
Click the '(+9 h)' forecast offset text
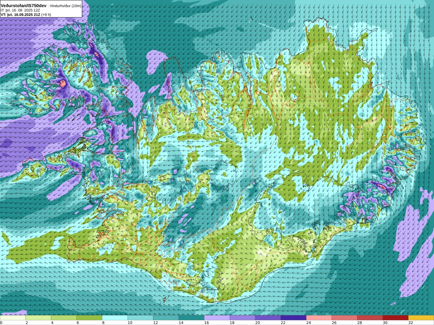[x=46, y=15]
